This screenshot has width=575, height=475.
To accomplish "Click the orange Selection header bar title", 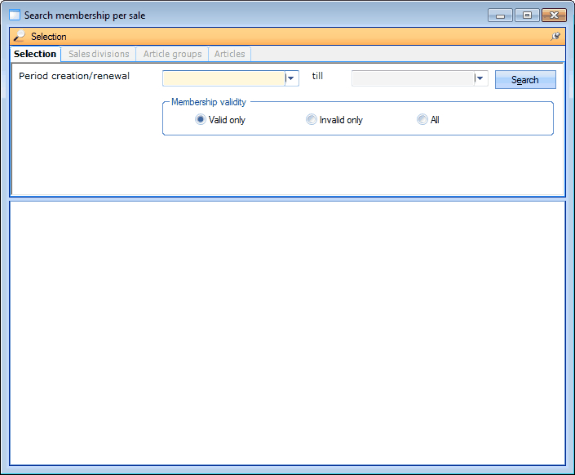I will click(49, 37).
